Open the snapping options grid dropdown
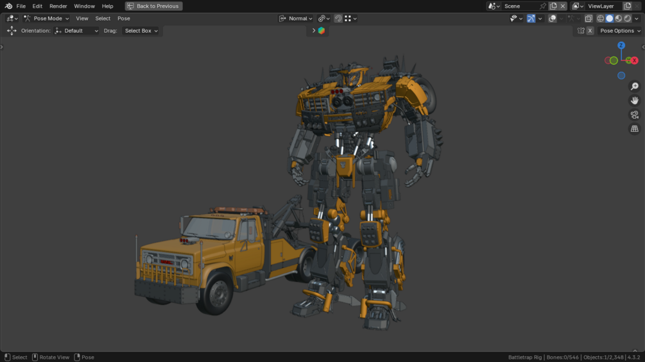This screenshot has height=362, width=645. coord(351,19)
